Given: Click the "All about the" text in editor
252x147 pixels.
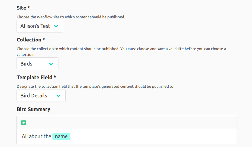Looking at the screenshot, I should click(x=36, y=136).
